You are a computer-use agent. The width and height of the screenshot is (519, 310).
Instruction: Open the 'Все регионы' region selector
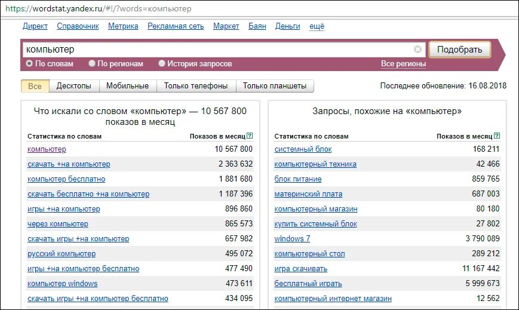(x=403, y=63)
